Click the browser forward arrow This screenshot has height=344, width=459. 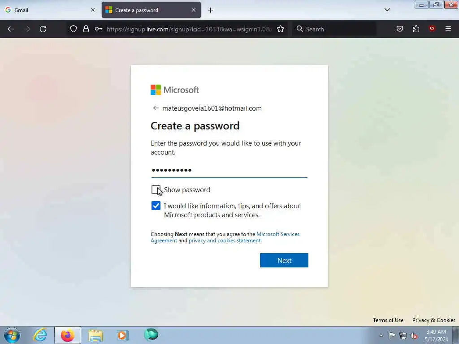pyautogui.click(x=26, y=29)
